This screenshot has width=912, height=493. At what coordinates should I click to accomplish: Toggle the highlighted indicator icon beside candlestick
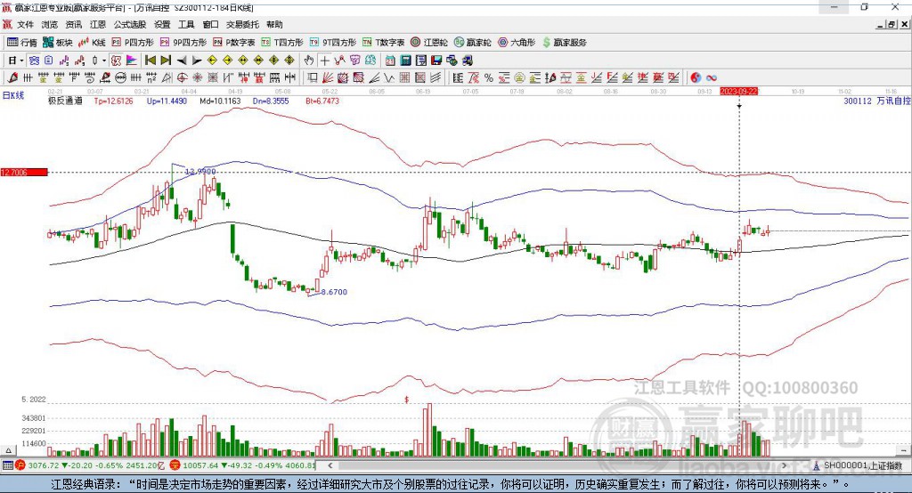pos(116,61)
